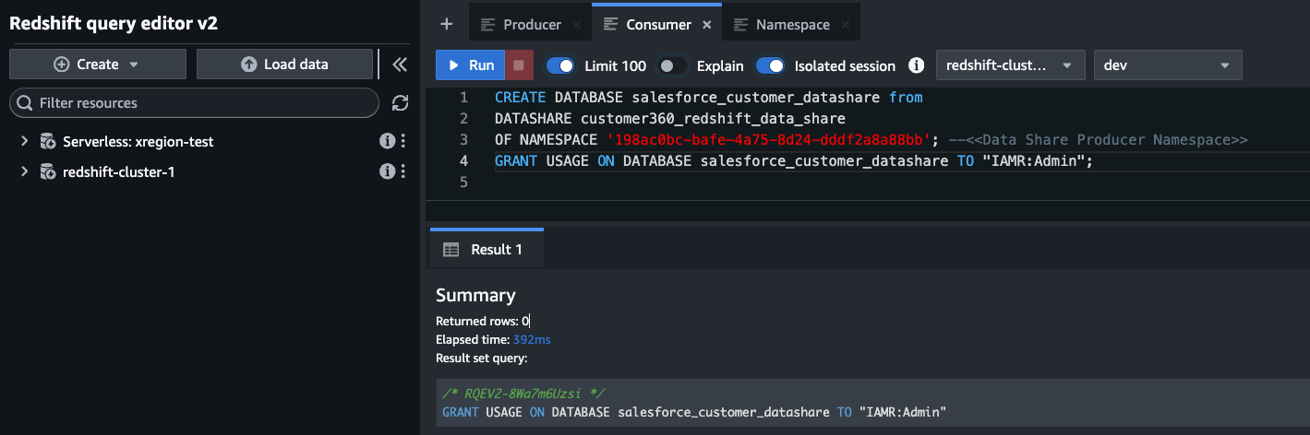Open more options for Serverless: xregion-test
The height and width of the screenshot is (435, 1310).
[403, 142]
